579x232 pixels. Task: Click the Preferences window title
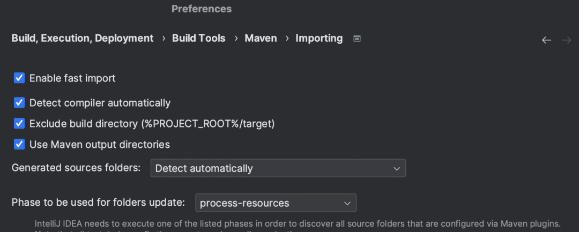(202, 9)
